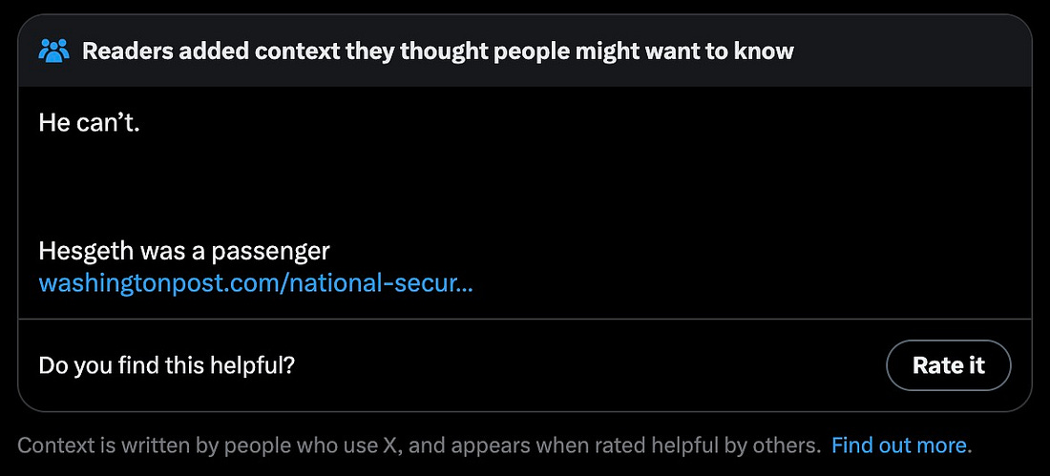The image size is (1050, 476).
Task: Open the washingtonpost.com national-security link
Action: tap(255, 283)
